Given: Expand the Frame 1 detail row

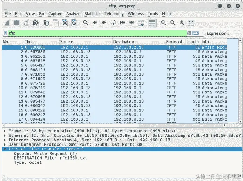Looking at the screenshot, I should [5, 131].
